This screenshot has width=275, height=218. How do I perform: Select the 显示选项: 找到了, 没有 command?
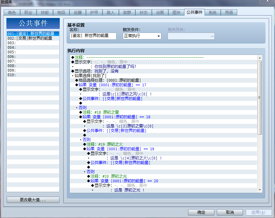click(163, 71)
